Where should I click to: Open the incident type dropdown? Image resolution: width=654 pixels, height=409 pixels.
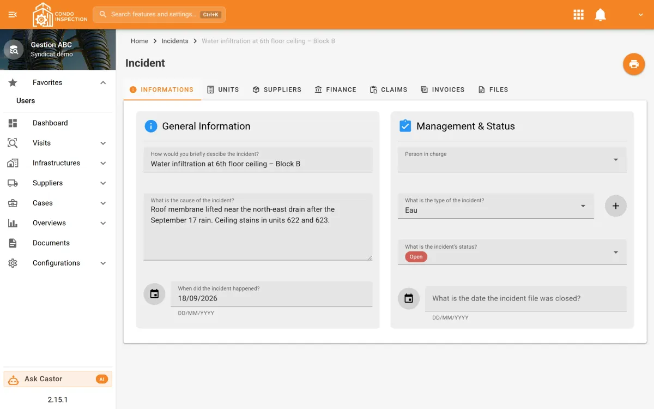coord(496,206)
